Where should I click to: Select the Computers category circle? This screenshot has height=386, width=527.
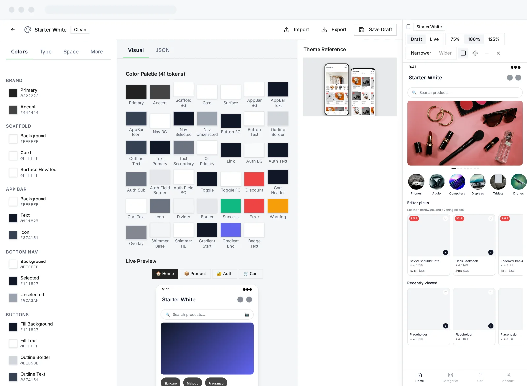457,182
